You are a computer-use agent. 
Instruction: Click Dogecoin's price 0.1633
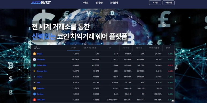[116, 88]
